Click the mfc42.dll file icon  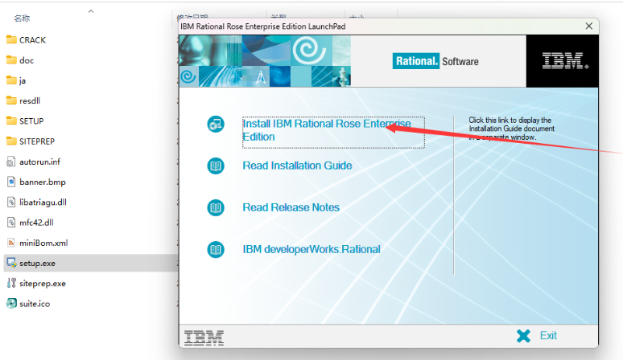click(11, 222)
